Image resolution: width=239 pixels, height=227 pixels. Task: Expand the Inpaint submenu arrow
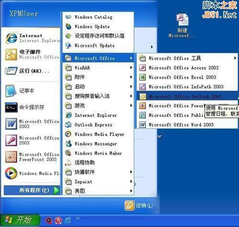[x=131, y=181]
